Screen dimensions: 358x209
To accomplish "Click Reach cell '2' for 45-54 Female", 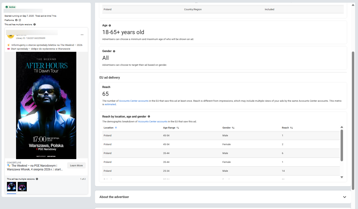I will [282, 144].
